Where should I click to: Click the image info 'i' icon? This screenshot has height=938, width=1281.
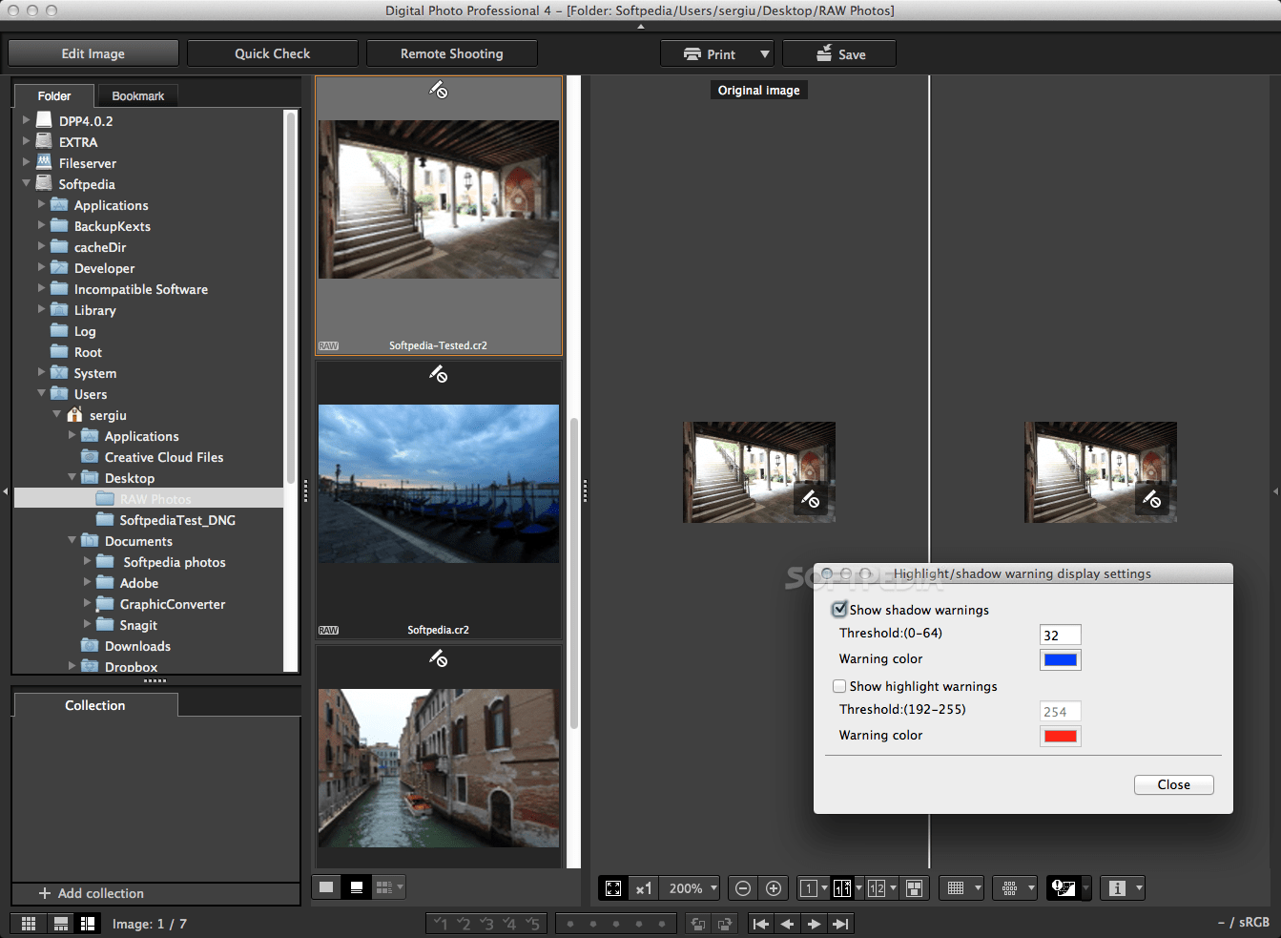click(1117, 888)
